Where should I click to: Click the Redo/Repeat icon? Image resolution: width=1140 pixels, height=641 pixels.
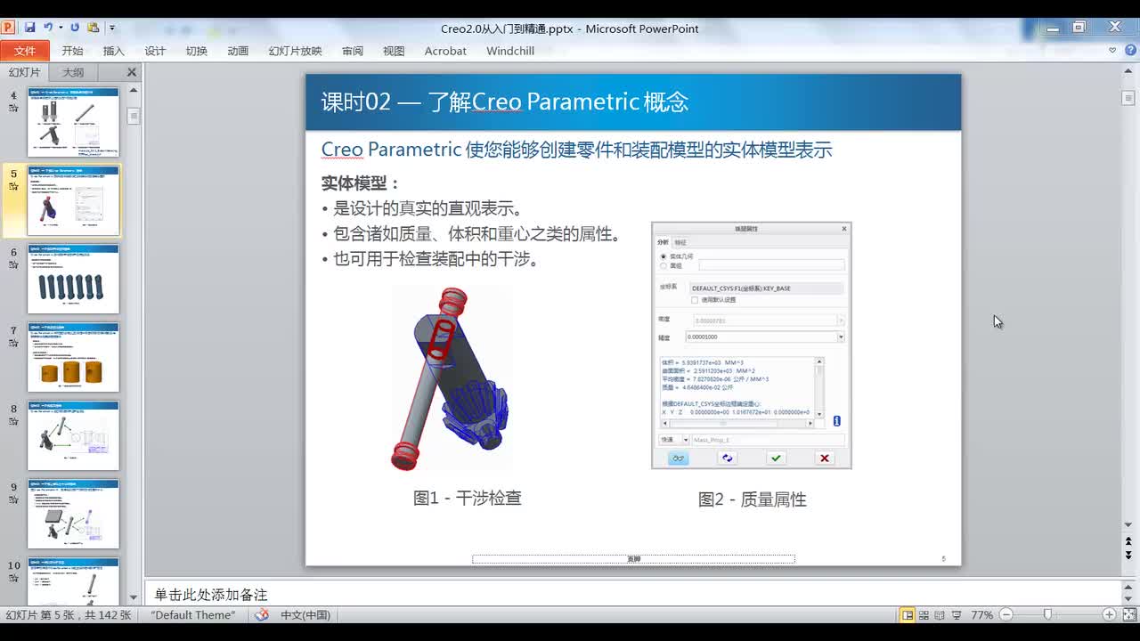(75, 28)
